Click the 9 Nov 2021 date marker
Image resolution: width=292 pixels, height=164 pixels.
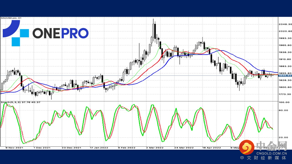pyautogui.click(x=14, y=147)
